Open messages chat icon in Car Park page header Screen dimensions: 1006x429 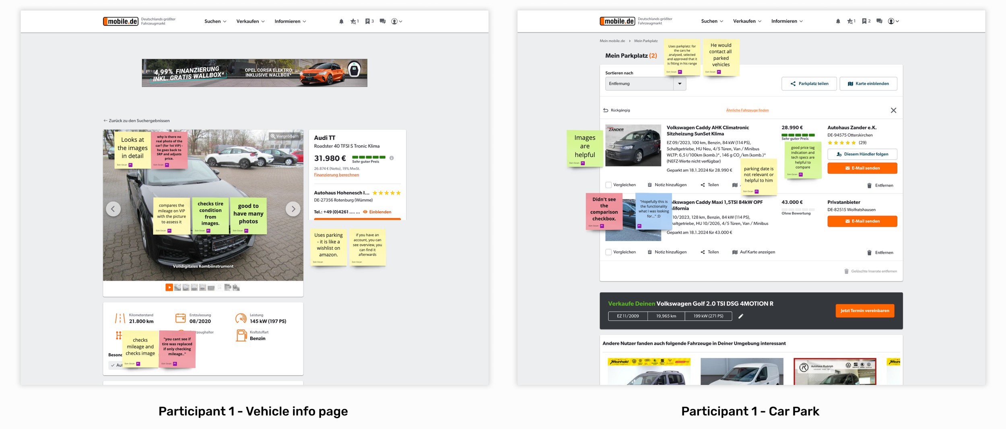click(x=879, y=21)
